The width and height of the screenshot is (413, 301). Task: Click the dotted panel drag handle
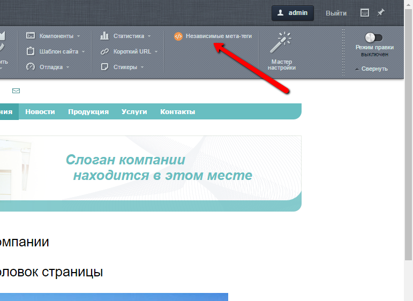click(x=343, y=52)
